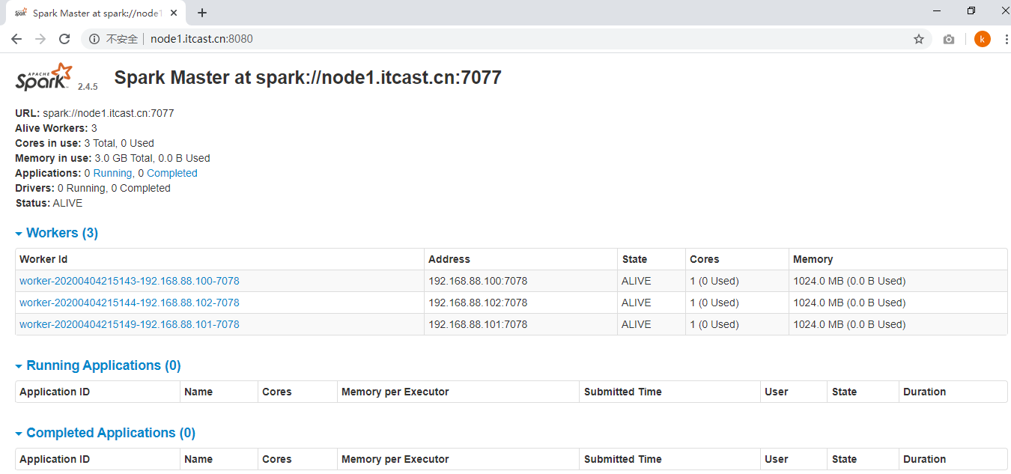The width and height of the screenshot is (1011, 474).
Task: Click the Memory in use line
Action: [x=112, y=158]
